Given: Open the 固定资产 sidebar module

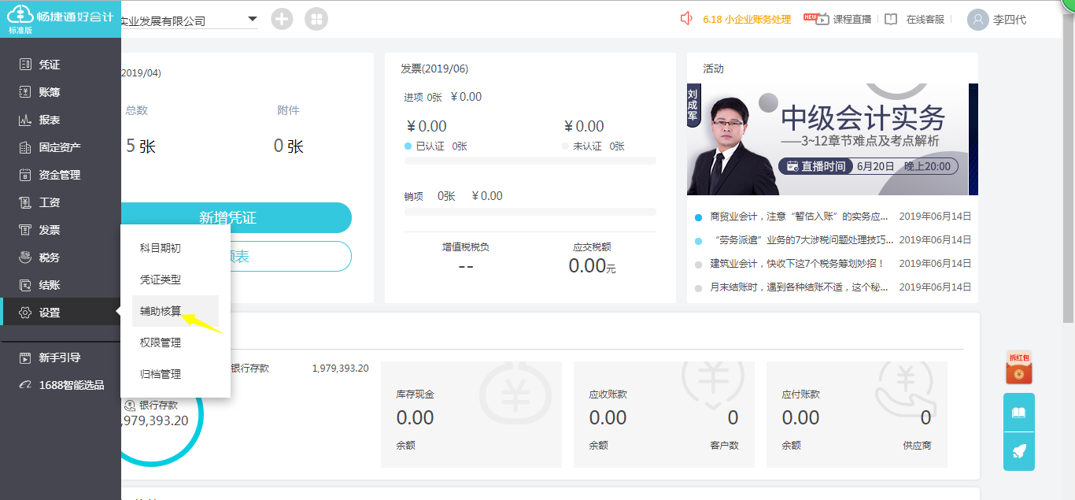Looking at the screenshot, I should tap(60, 147).
